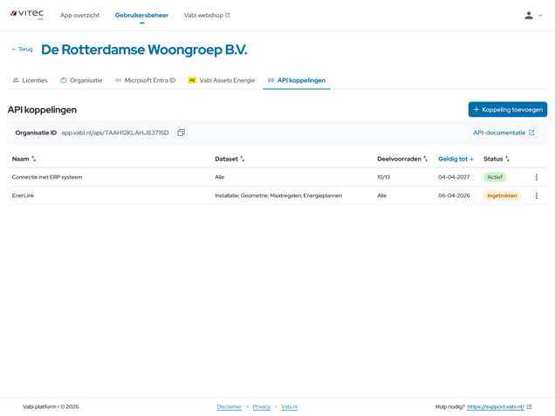This screenshot has width=555, height=416.
Task: Open the Vabi Assets Energie tab
Action: click(222, 80)
